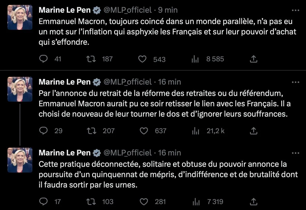Retweet the tweet with 207 retweets

(91, 131)
